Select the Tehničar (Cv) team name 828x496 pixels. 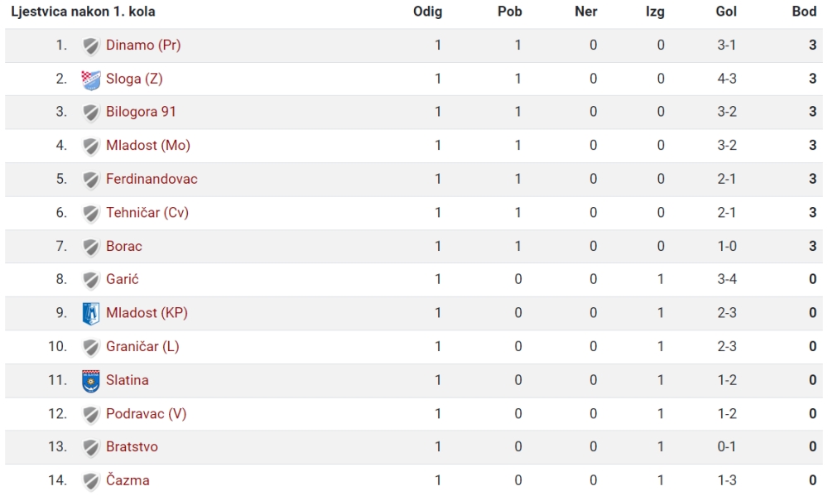click(x=147, y=212)
